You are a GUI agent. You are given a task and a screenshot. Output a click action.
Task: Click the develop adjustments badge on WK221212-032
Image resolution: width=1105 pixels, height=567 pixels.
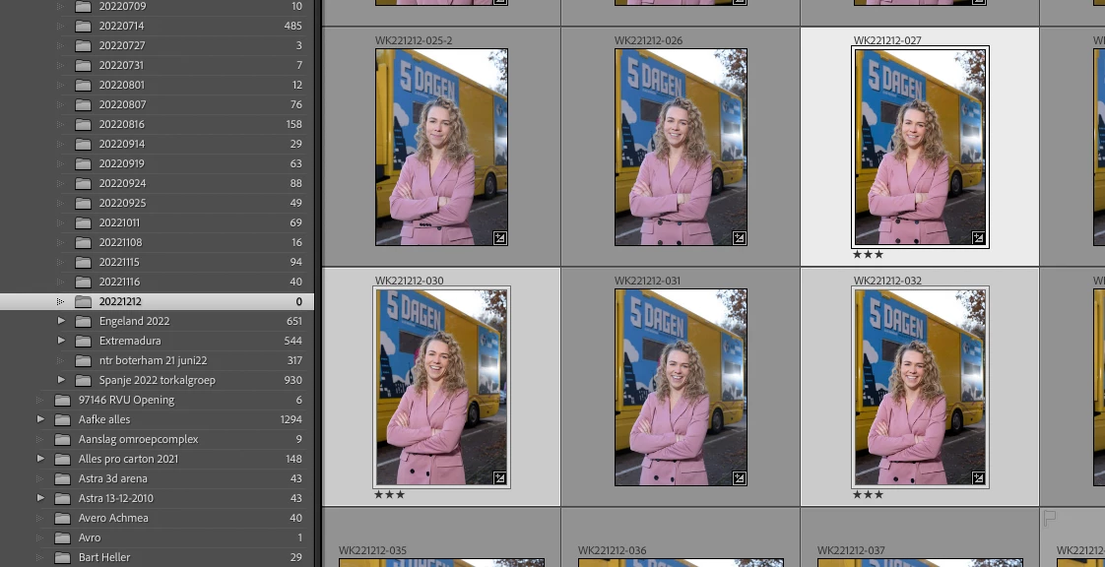pyautogui.click(x=978, y=478)
